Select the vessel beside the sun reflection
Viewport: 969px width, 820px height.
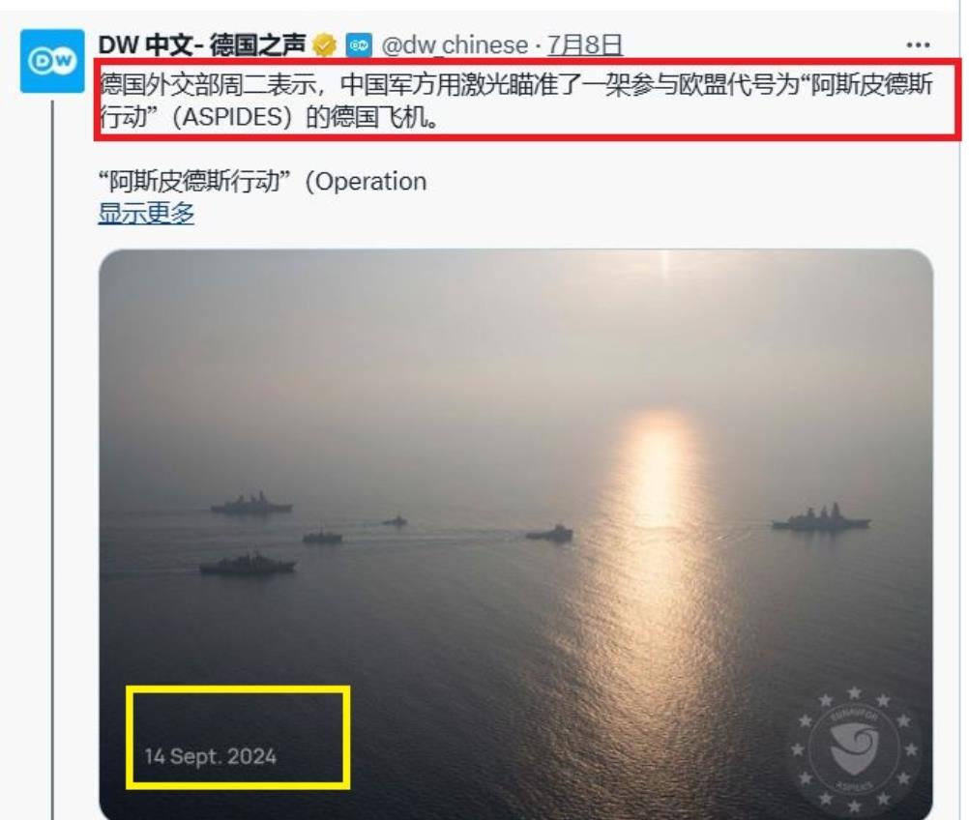(x=550, y=533)
